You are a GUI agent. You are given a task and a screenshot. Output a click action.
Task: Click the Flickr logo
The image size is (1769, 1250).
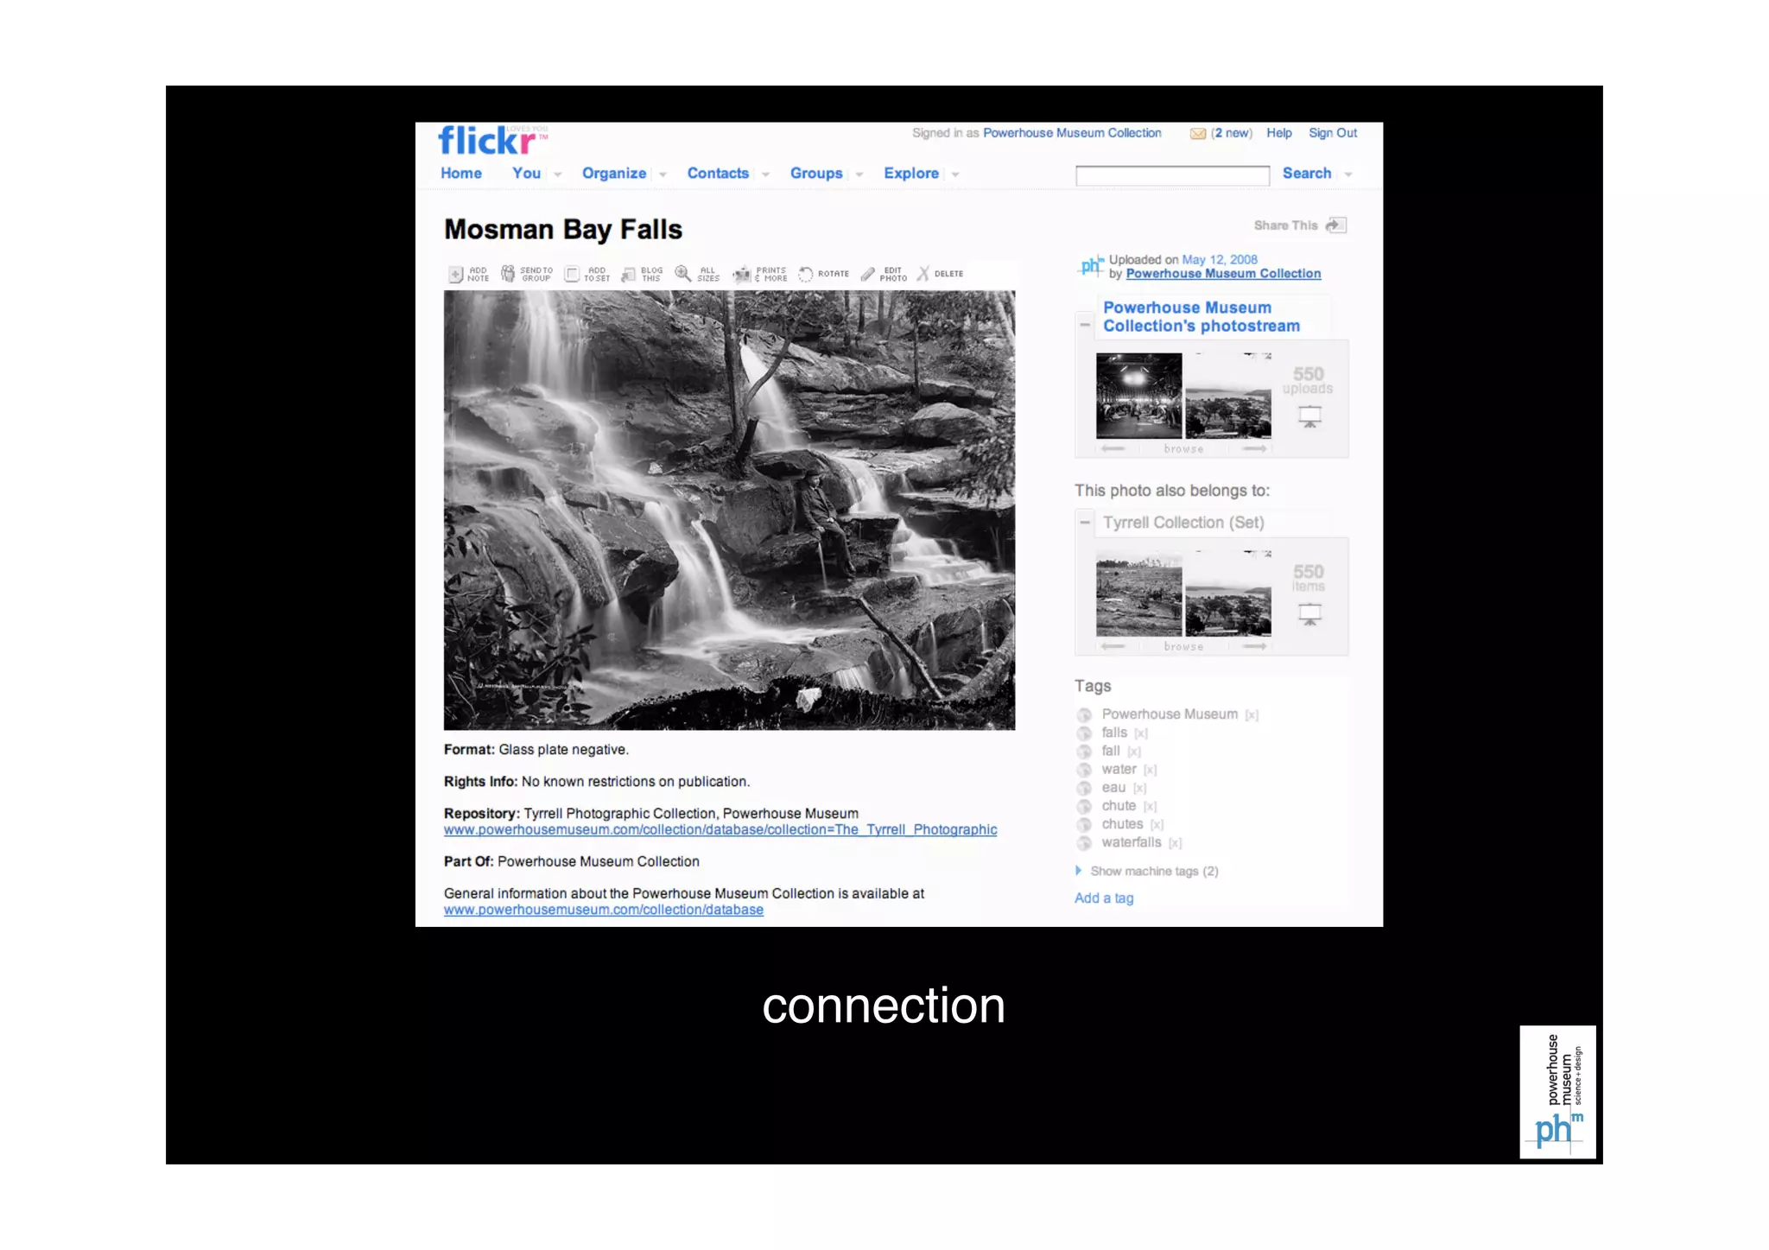492,140
